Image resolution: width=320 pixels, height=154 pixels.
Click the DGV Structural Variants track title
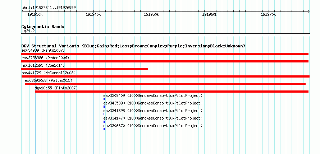[x=133, y=46]
